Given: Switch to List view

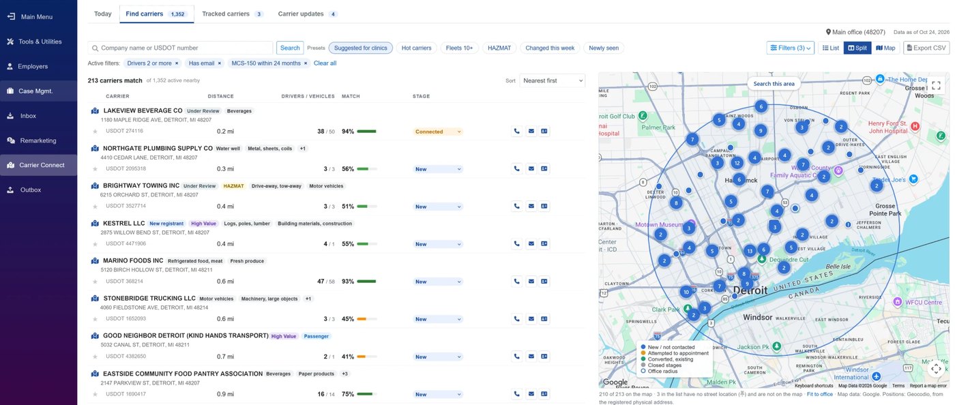Looking at the screenshot, I should [x=830, y=48].
